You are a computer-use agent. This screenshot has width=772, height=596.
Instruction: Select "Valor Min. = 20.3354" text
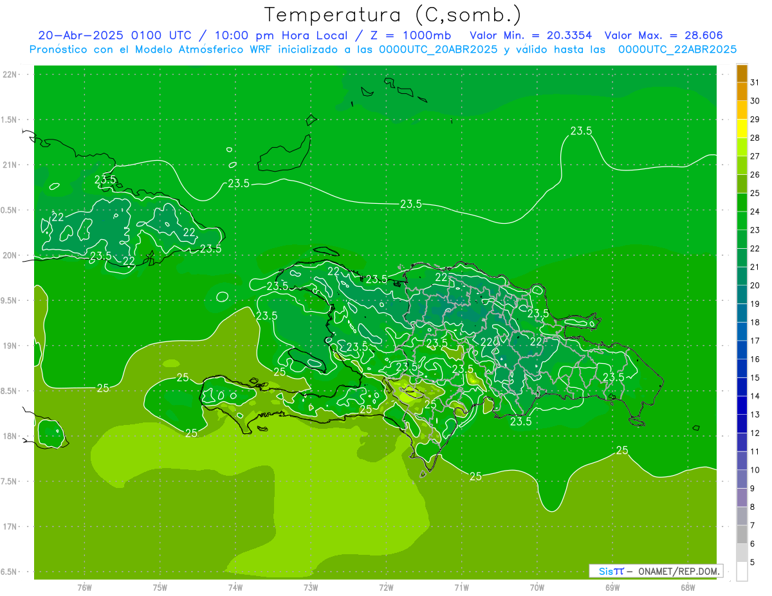(531, 35)
